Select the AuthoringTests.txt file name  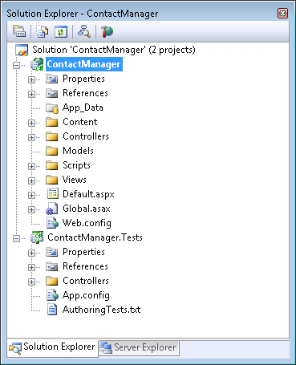(101, 310)
